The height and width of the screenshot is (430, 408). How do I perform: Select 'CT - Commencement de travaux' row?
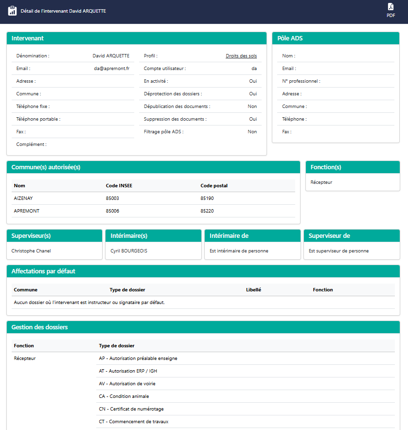pyautogui.click(x=134, y=422)
